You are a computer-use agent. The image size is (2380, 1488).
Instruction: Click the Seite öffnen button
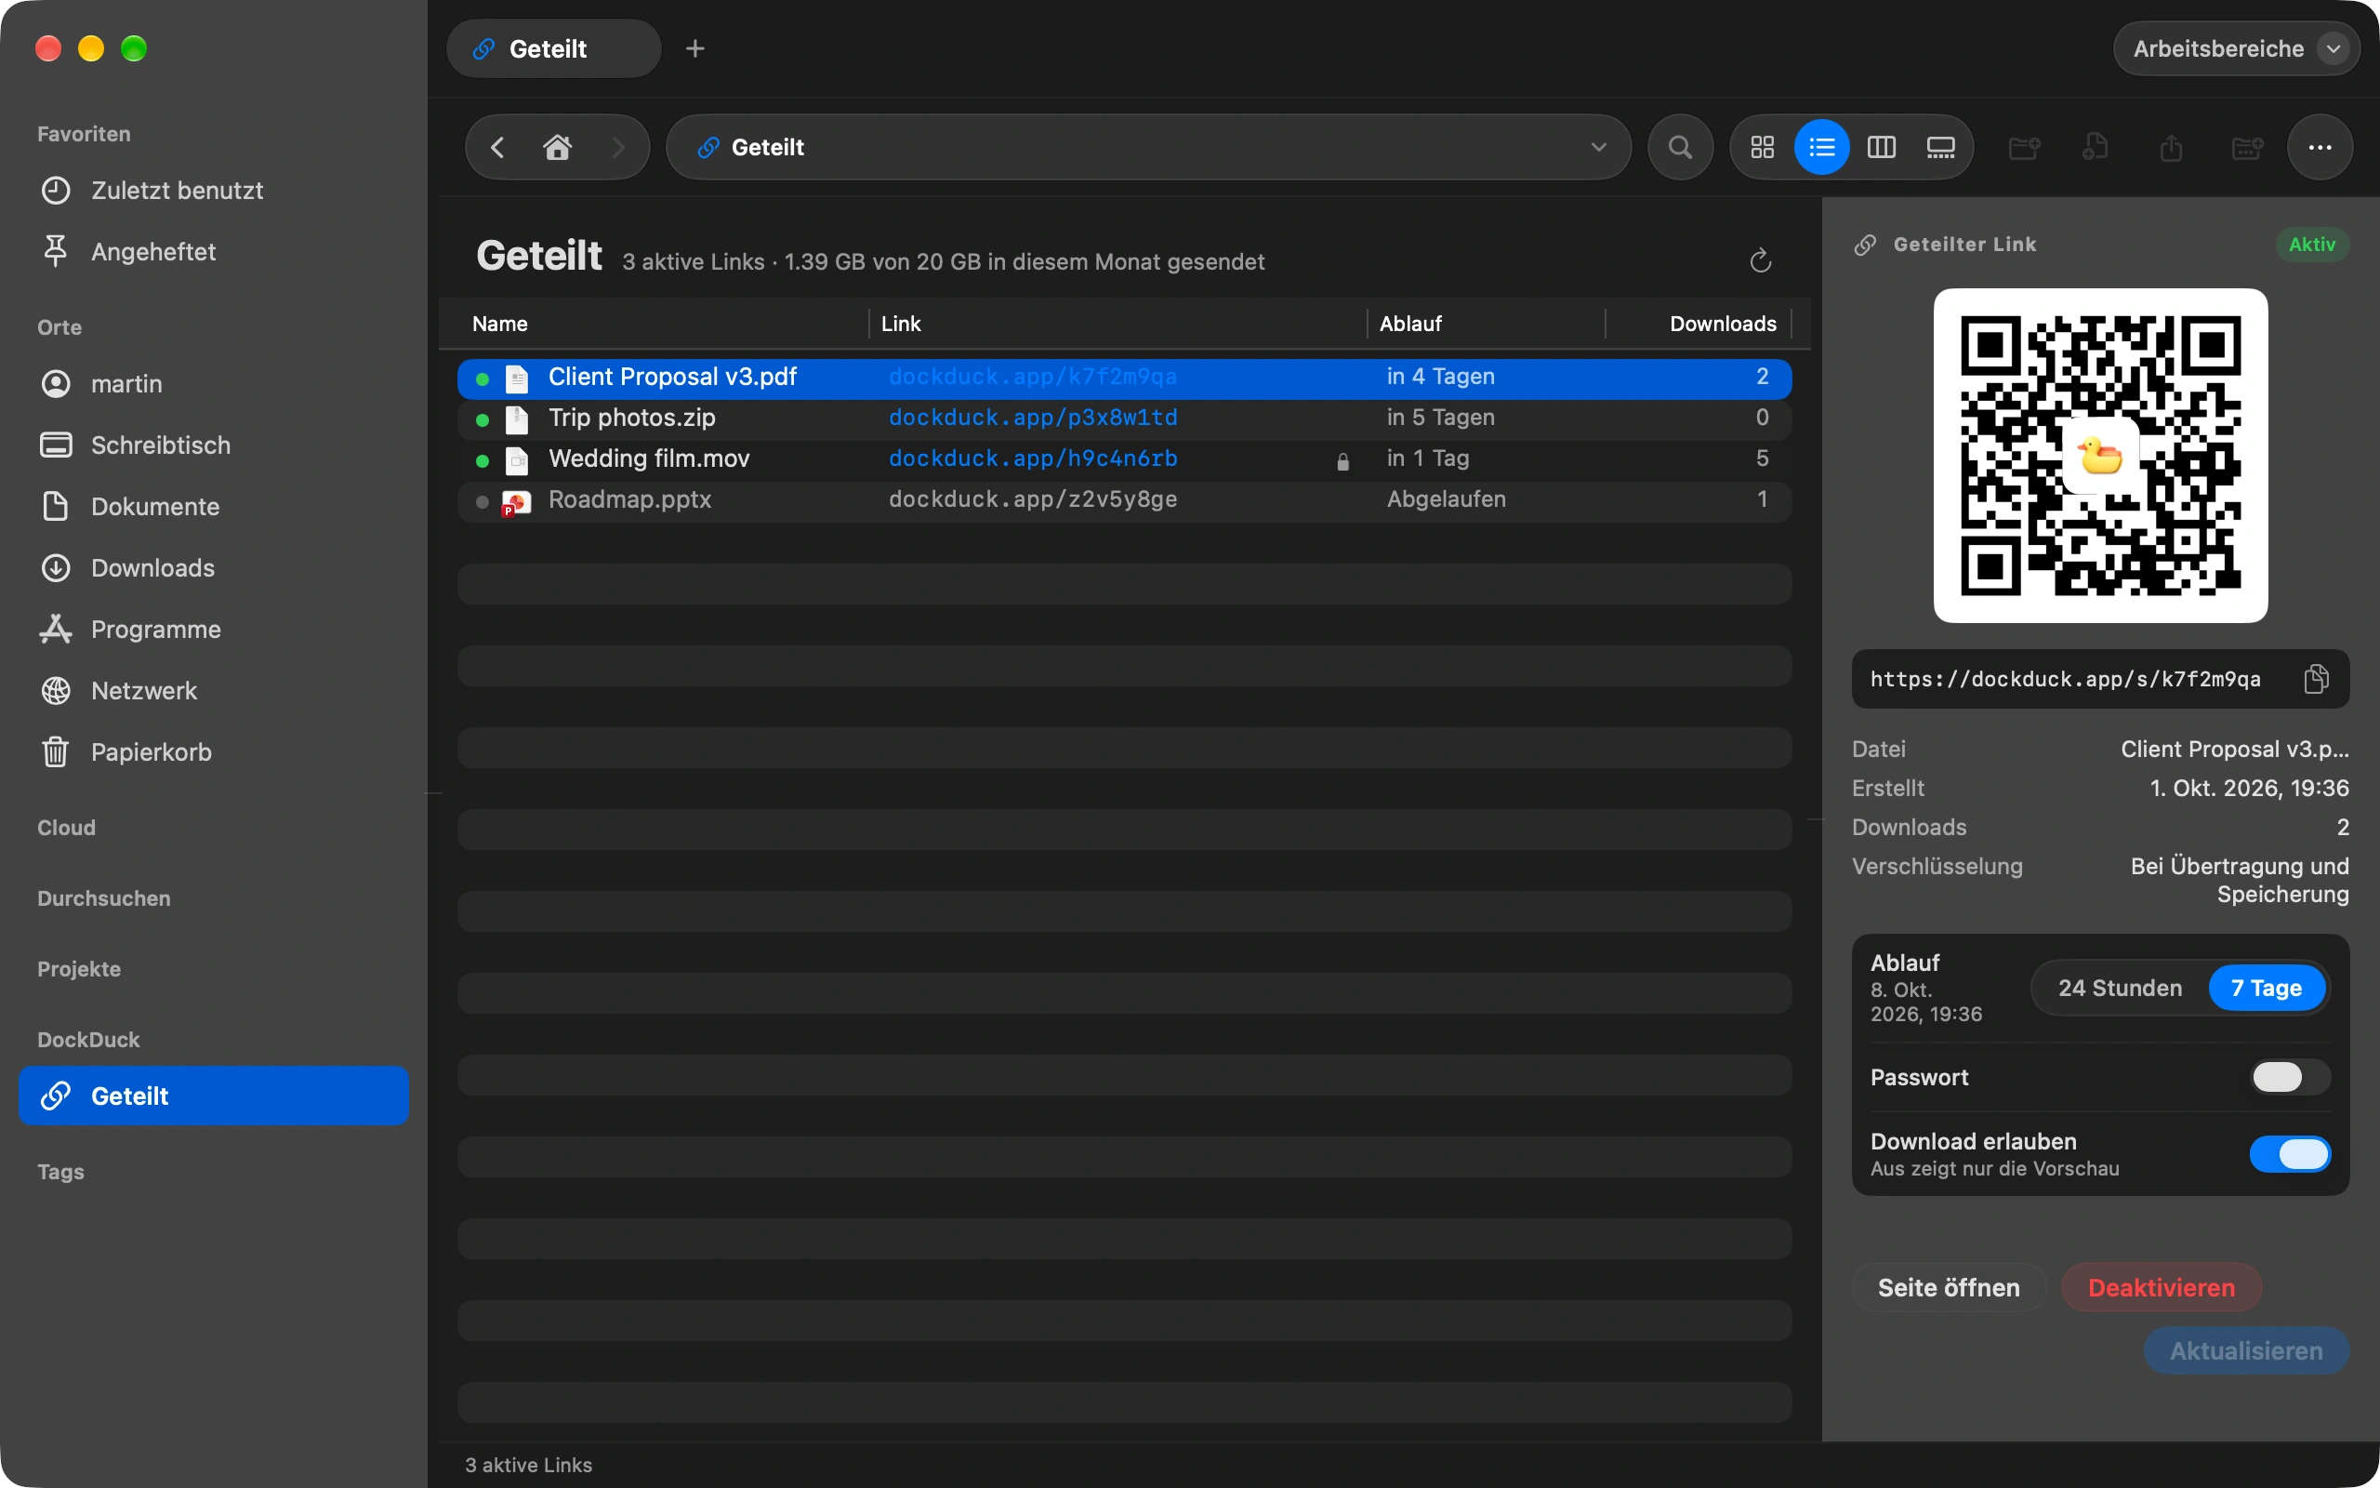tap(1949, 1287)
